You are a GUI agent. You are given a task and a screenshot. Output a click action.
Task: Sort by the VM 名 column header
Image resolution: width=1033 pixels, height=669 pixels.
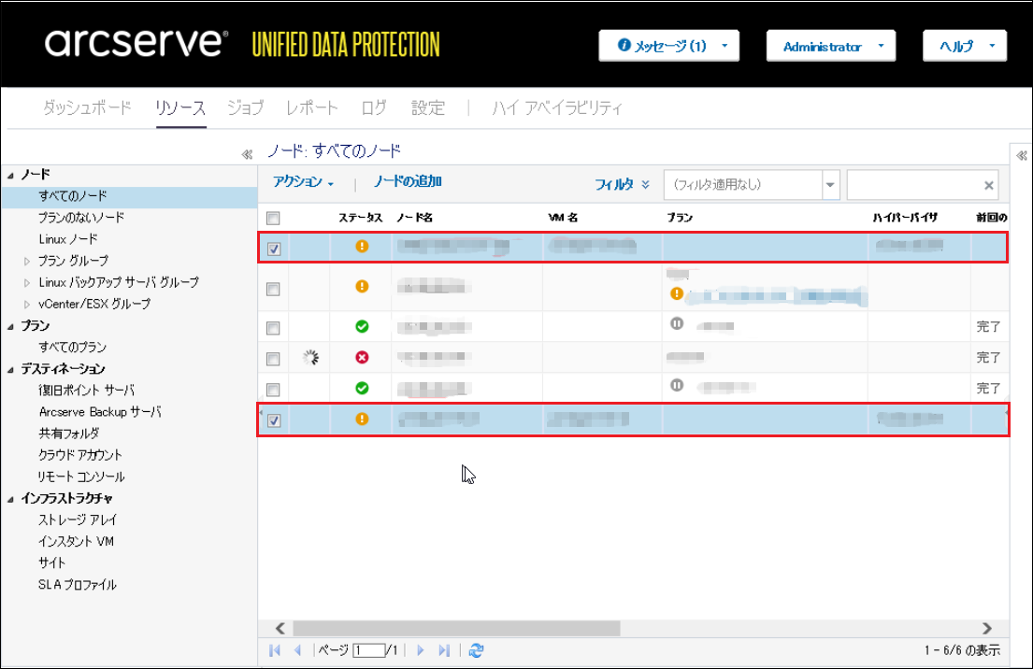click(564, 218)
